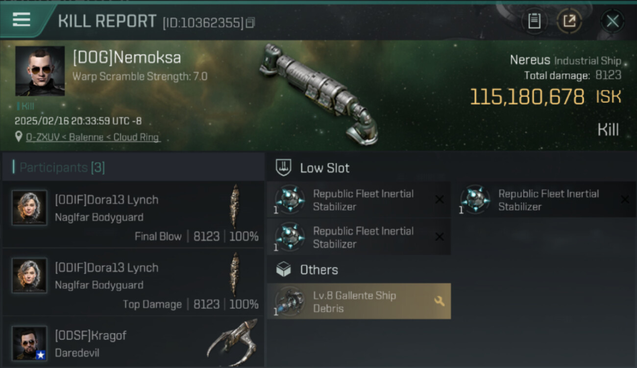Open the hamburger menu icon
Screen dimensions: 637x368
click(22, 20)
